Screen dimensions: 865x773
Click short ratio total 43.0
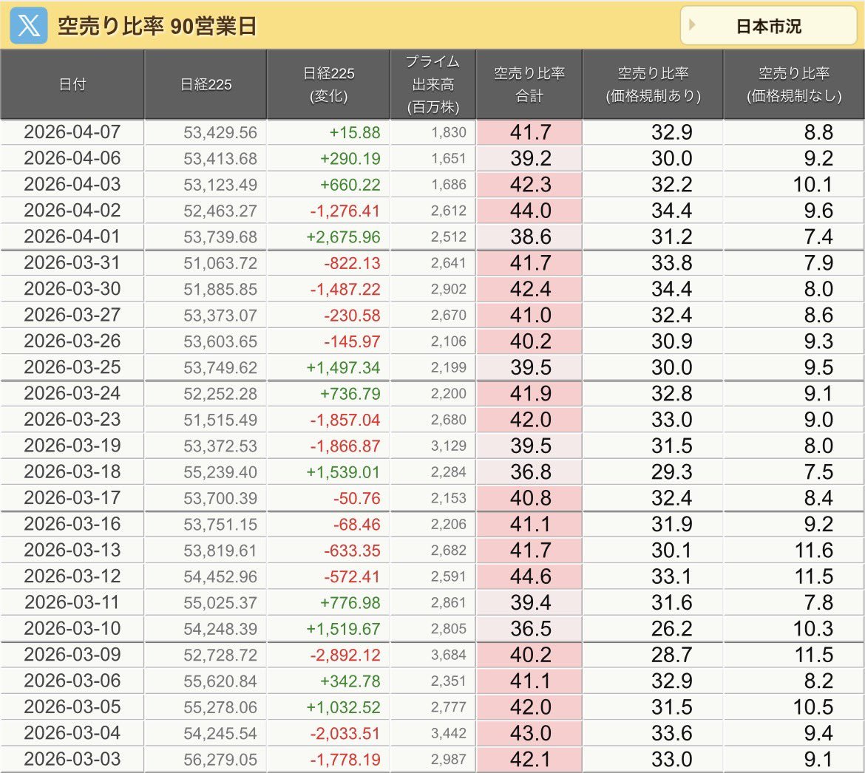(x=531, y=733)
